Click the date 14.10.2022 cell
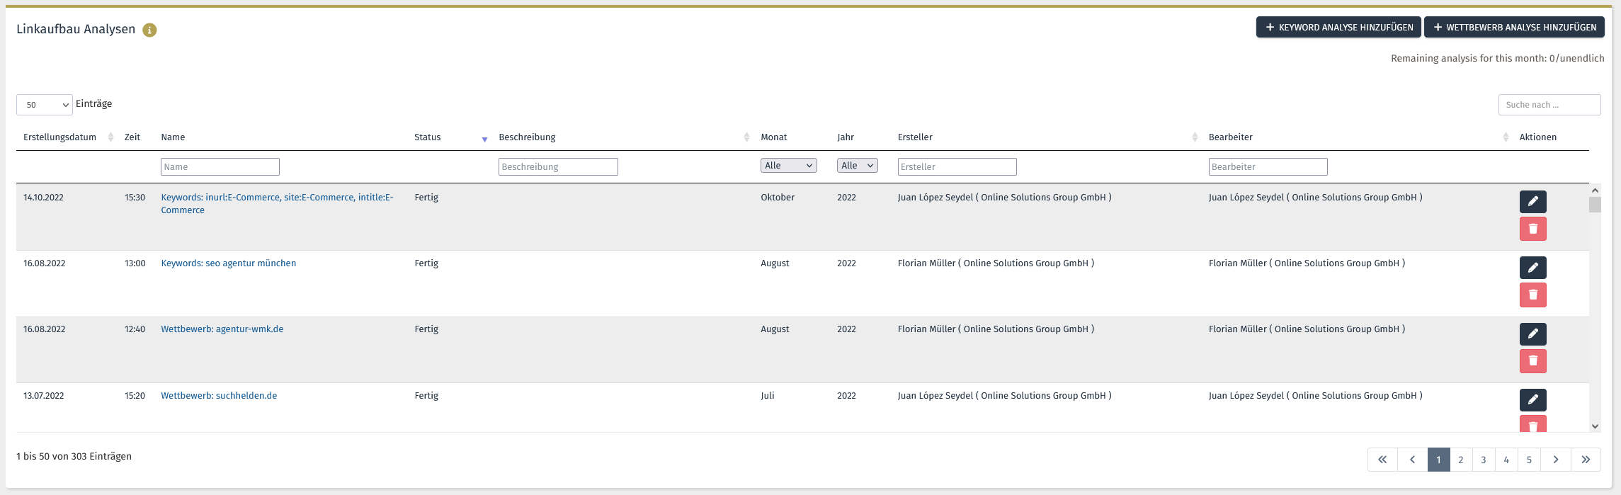 [x=43, y=198]
